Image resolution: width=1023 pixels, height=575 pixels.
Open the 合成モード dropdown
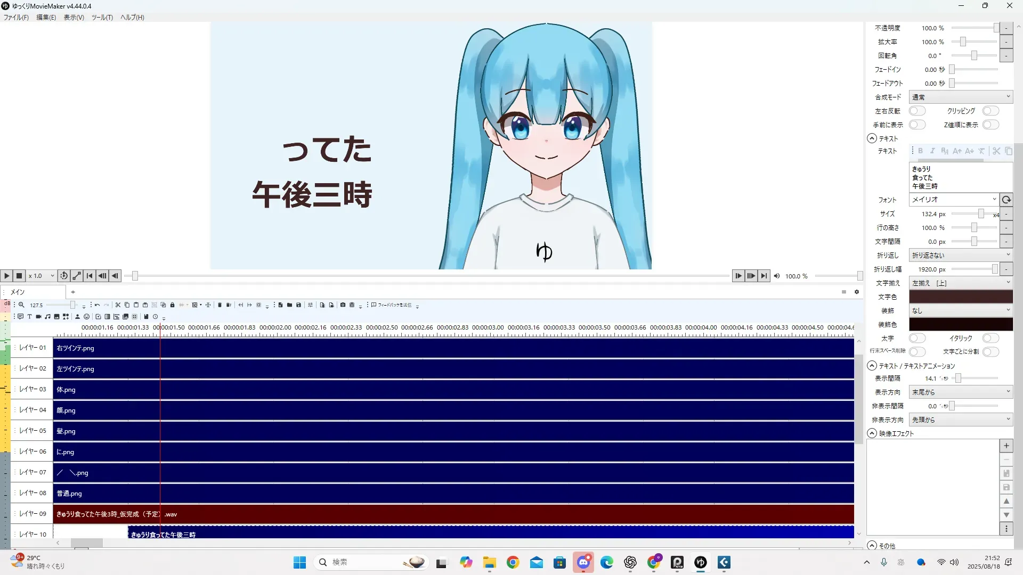961,97
